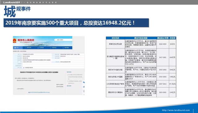The width and height of the screenshot is (198, 113).
Task: Click the national emblem beside 南京市人民政府
Action: [x=15, y=41]
